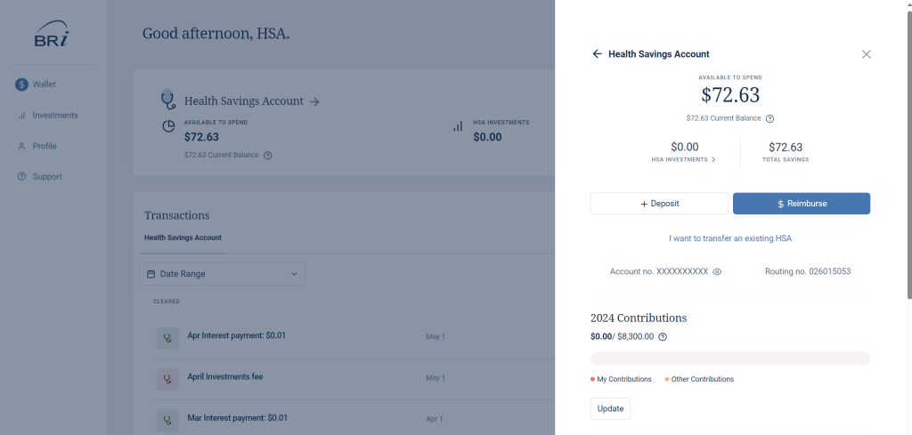Click the calendar icon in Date Range
The height and width of the screenshot is (435, 912).
coord(151,274)
